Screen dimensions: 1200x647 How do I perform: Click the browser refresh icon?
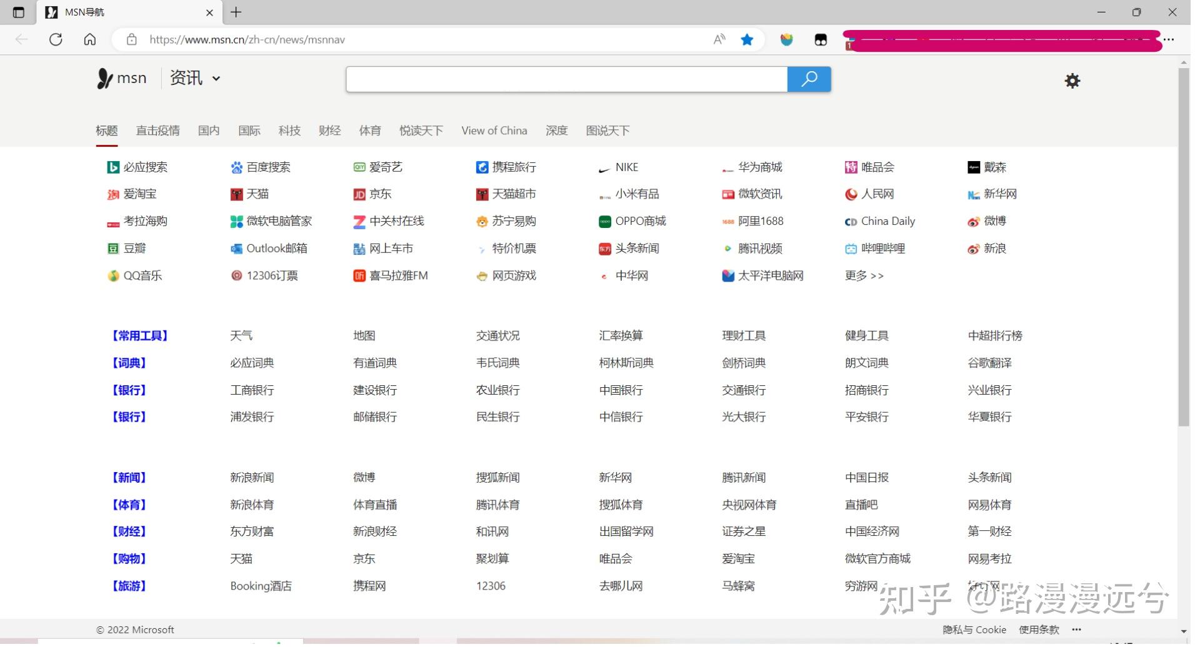click(x=56, y=40)
